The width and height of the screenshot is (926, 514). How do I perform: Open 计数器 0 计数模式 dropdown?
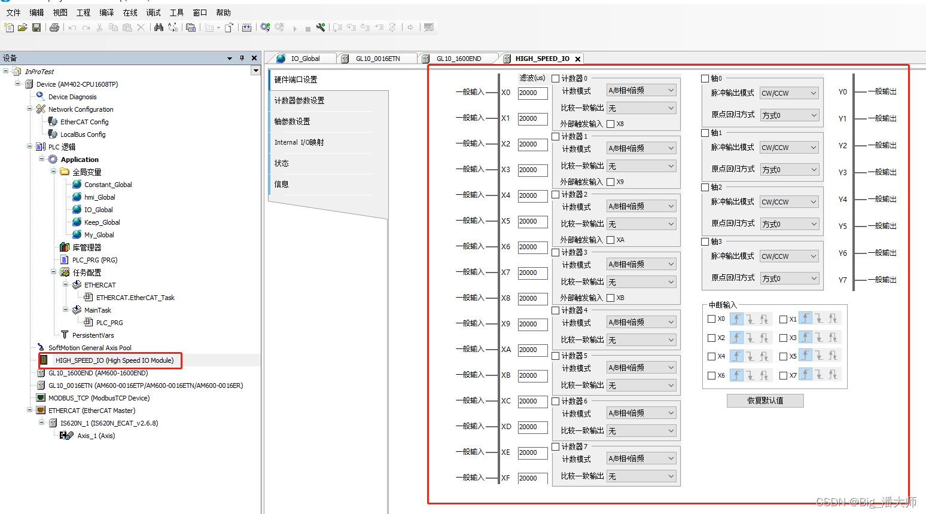(641, 90)
